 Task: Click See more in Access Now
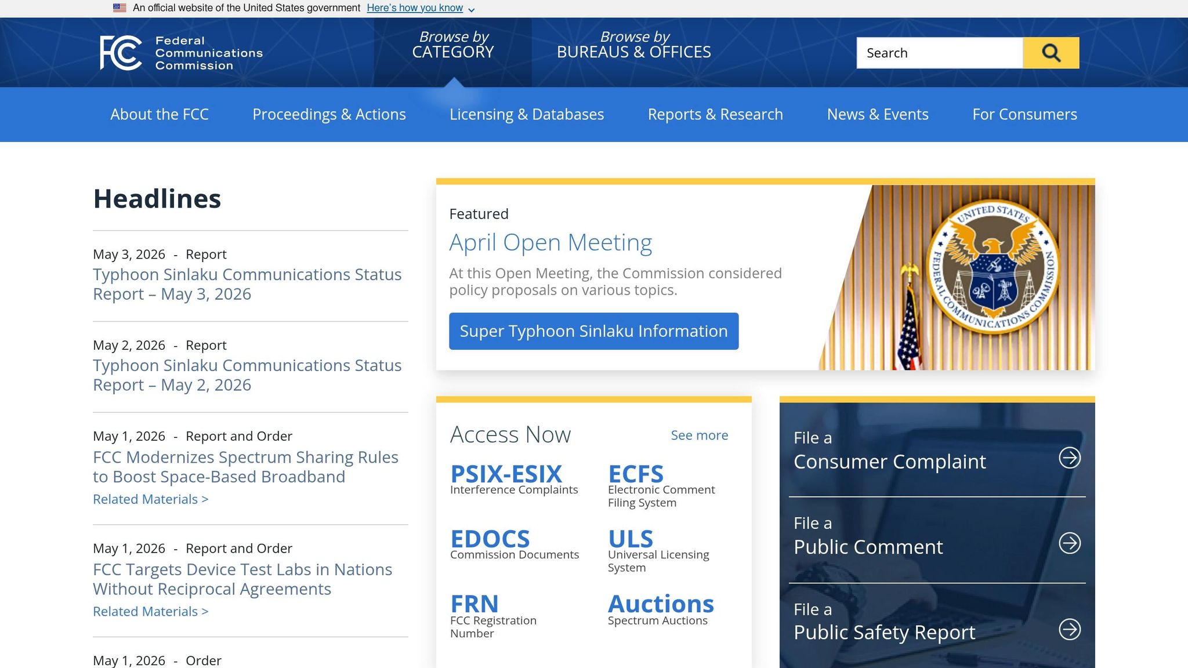pos(699,435)
